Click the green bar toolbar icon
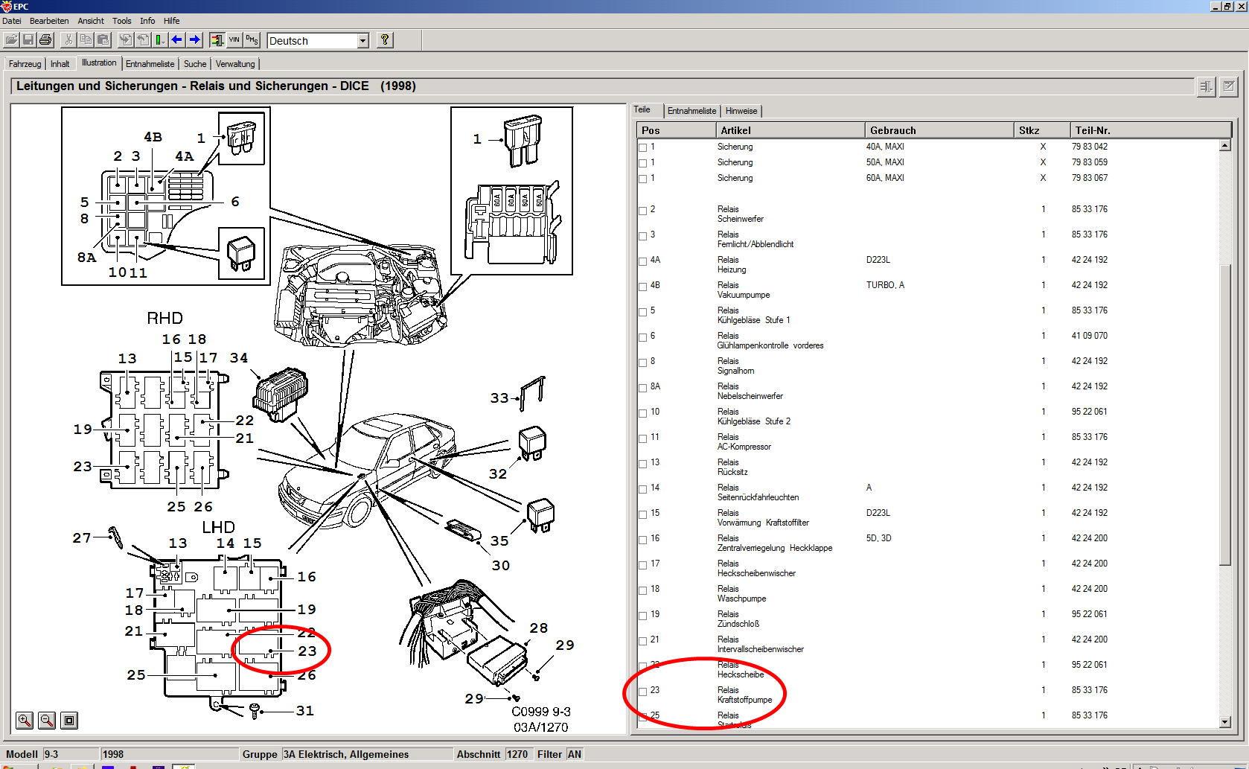 point(160,40)
